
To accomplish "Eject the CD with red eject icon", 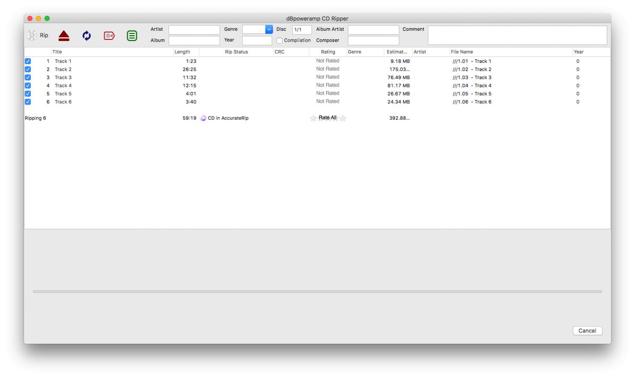I will (64, 36).
